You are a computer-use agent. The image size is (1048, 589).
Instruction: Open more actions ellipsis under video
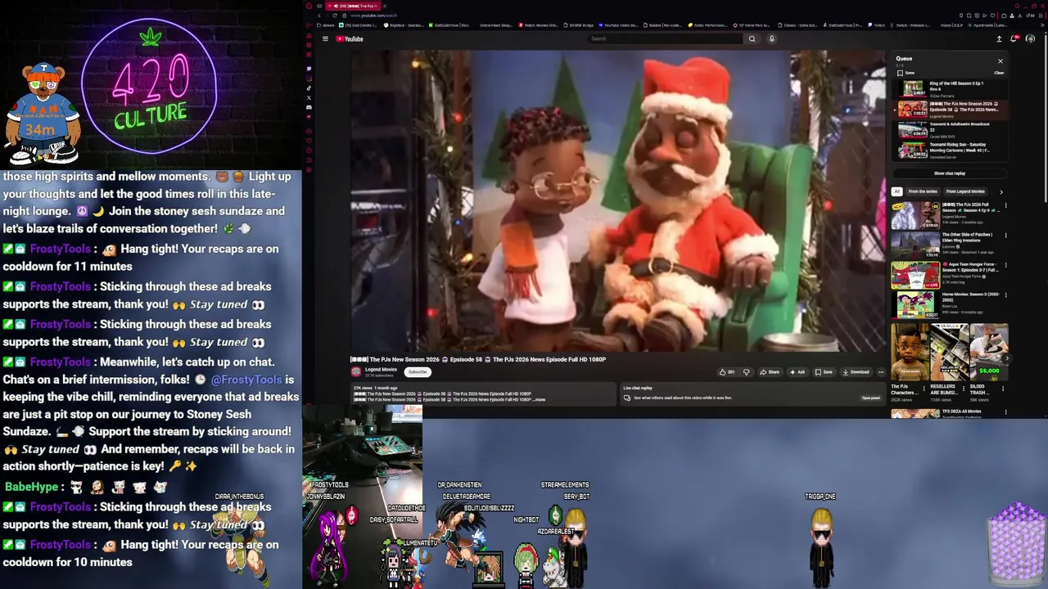coord(881,372)
